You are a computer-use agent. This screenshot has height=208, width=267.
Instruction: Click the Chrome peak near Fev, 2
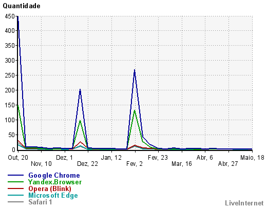[135, 70]
